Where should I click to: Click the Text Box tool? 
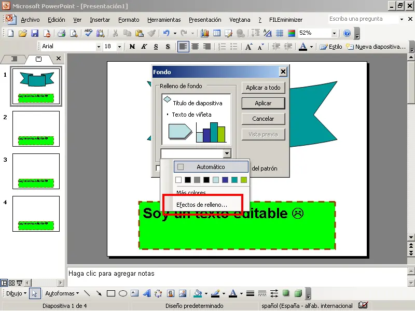(135, 293)
